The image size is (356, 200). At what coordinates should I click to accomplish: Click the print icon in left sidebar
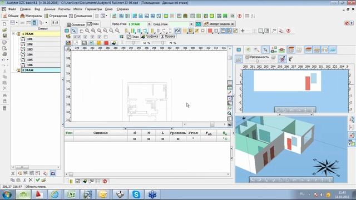coord(4,54)
